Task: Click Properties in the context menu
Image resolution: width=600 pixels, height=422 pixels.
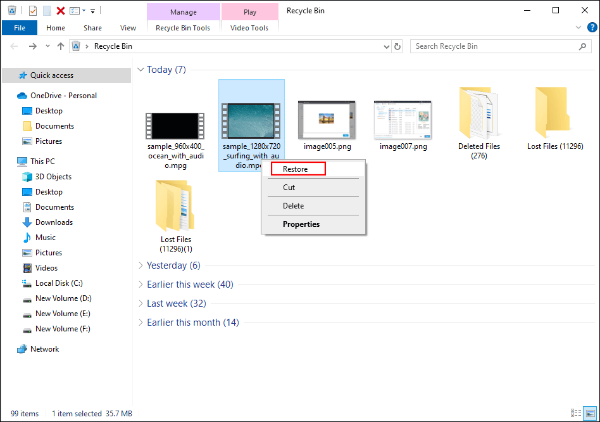Action: coord(301,224)
